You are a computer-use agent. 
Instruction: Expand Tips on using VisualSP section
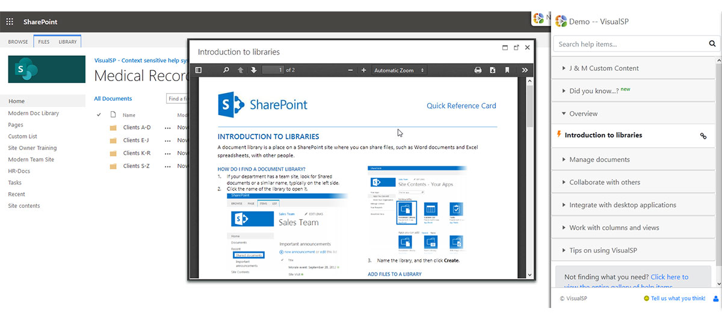point(634,250)
